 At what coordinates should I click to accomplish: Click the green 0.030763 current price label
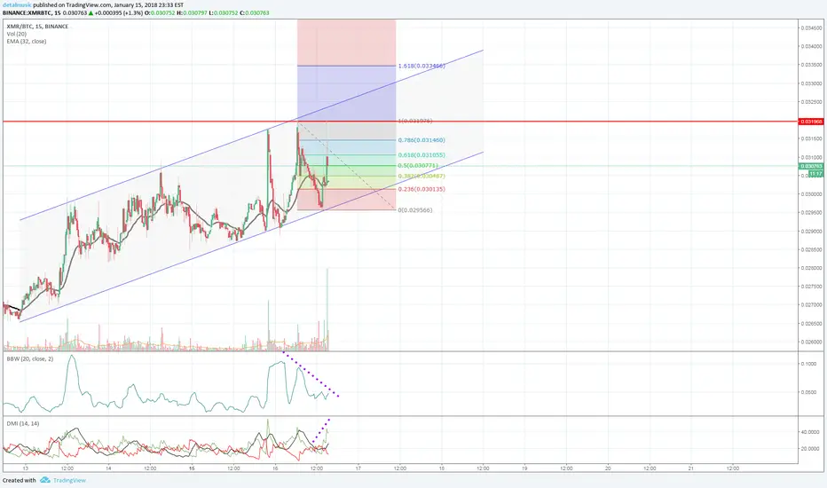(x=812, y=166)
